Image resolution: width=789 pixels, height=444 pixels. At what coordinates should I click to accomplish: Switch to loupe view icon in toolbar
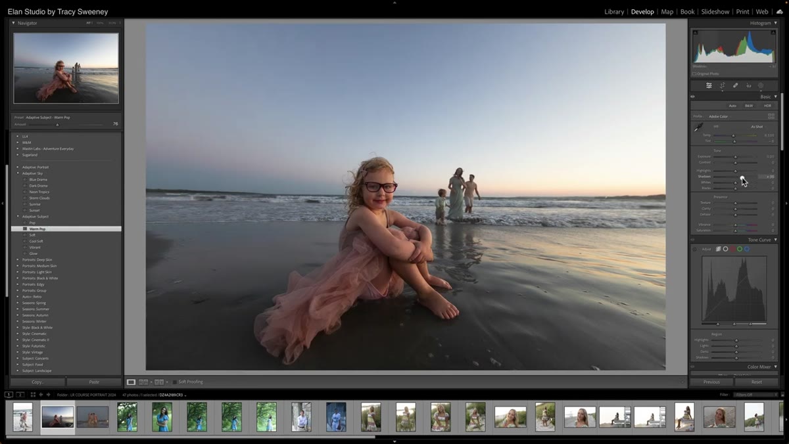click(131, 382)
